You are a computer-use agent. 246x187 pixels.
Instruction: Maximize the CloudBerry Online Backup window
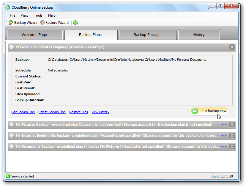click(220, 6)
